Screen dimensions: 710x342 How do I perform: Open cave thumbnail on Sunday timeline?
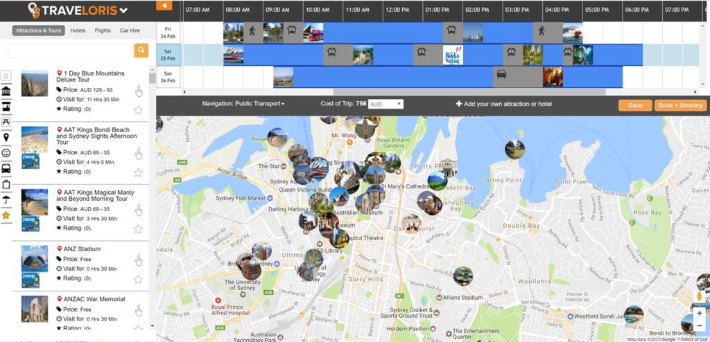pyautogui.click(x=553, y=77)
